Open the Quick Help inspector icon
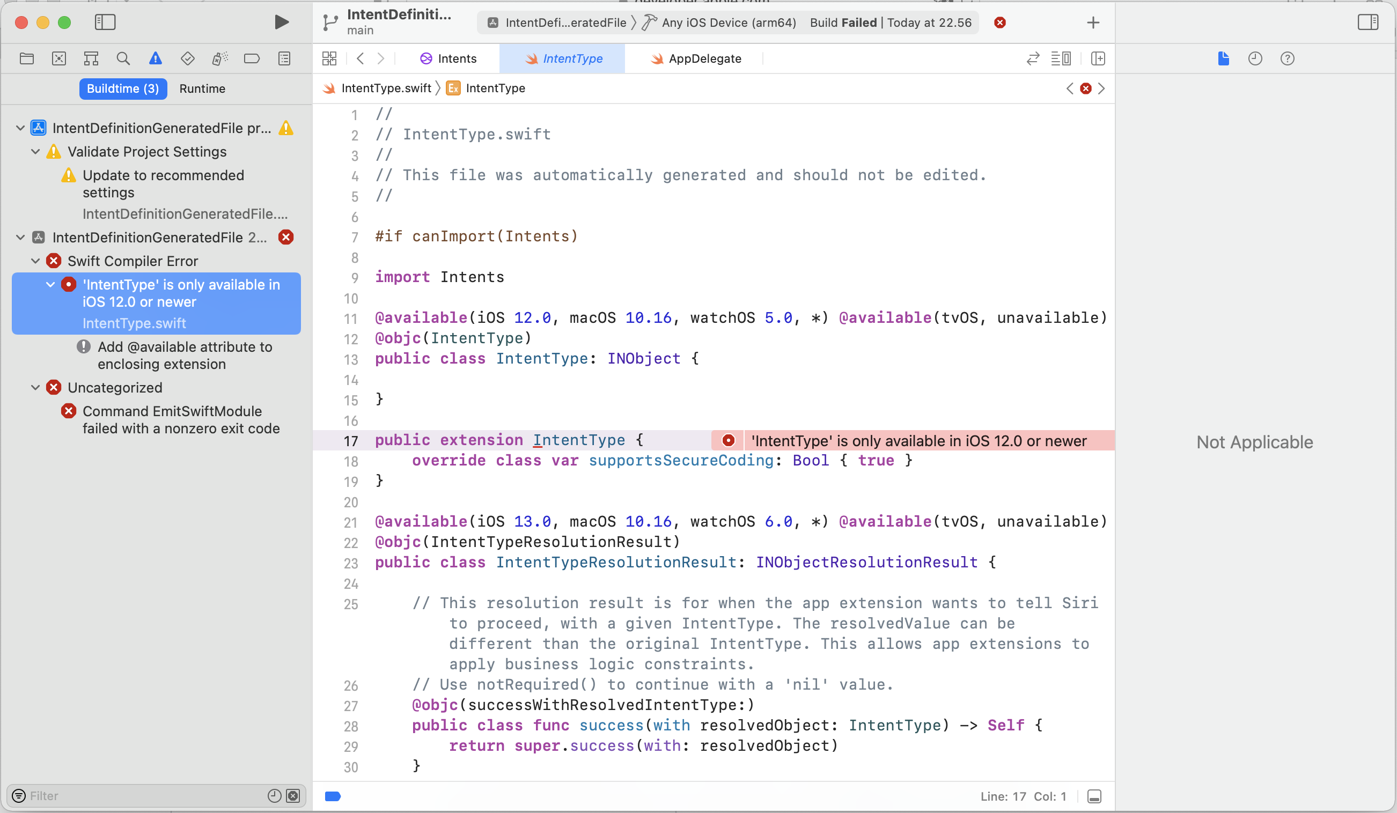The width and height of the screenshot is (1397, 813). tap(1287, 59)
